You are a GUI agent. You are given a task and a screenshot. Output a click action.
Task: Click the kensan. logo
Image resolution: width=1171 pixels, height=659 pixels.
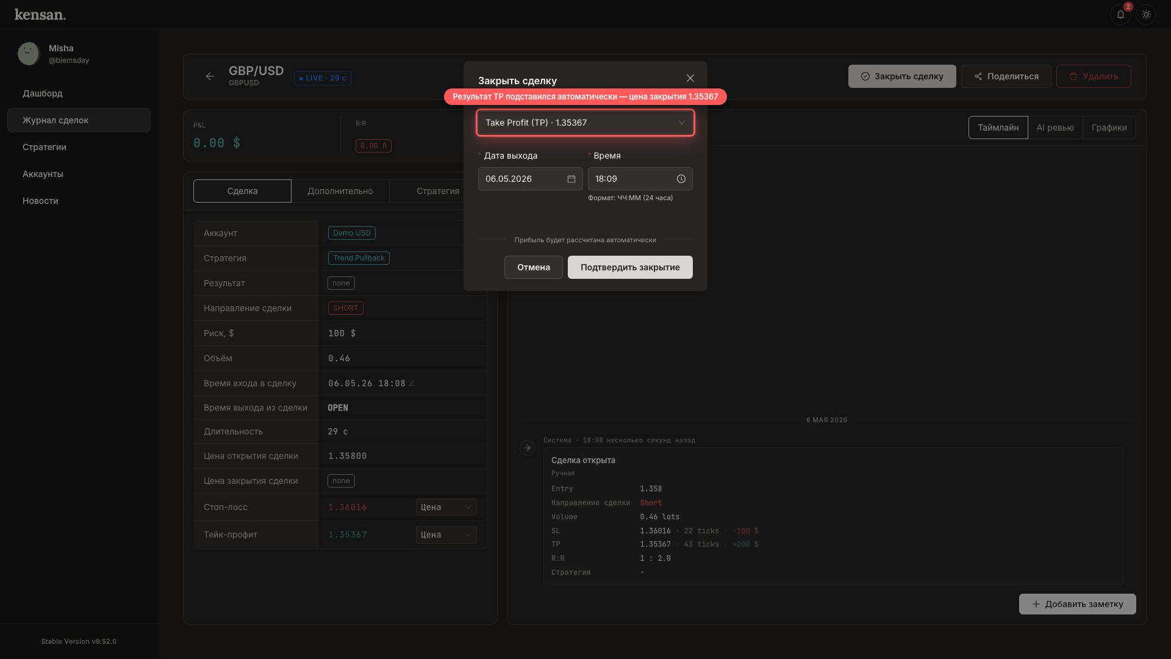pyautogui.click(x=40, y=15)
